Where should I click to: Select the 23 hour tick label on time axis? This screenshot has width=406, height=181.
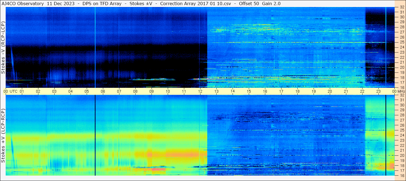pos(378,91)
